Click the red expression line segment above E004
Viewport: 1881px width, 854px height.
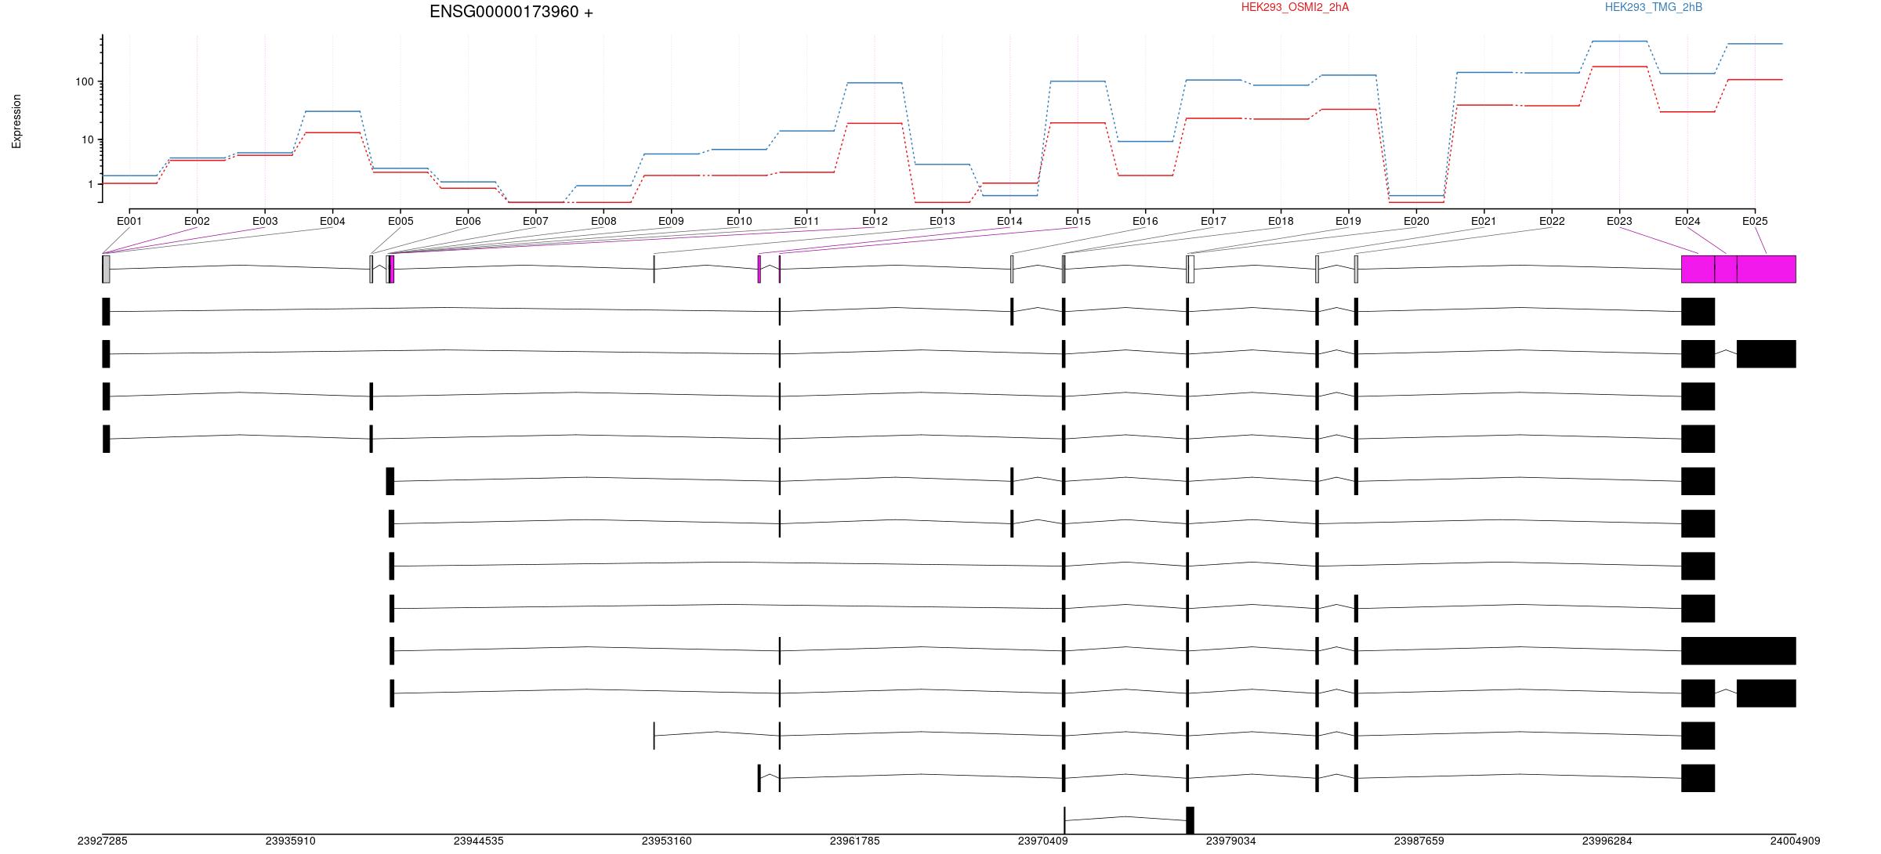pyautogui.click(x=332, y=132)
